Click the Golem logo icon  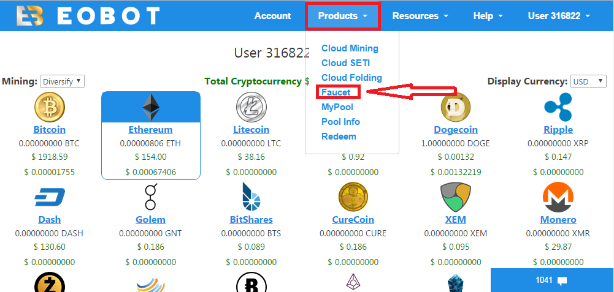[x=150, y=197]
